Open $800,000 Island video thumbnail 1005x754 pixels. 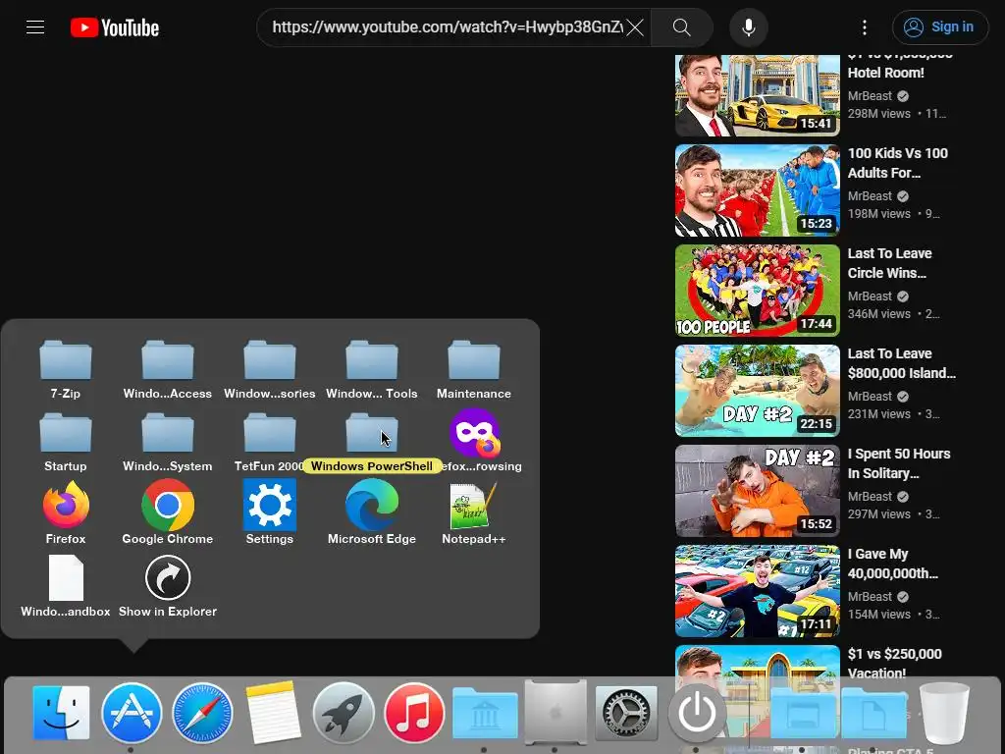pos(757,391)
